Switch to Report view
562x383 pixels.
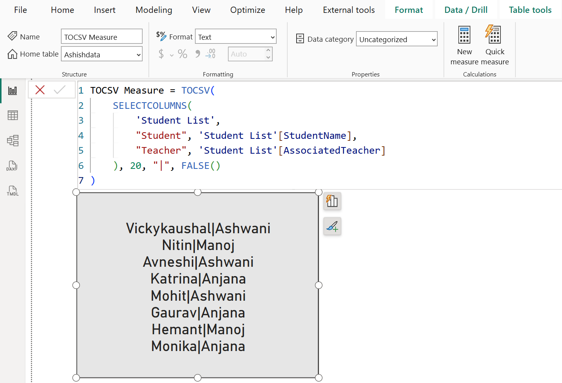pyautogui.click(x=12, y=90)
